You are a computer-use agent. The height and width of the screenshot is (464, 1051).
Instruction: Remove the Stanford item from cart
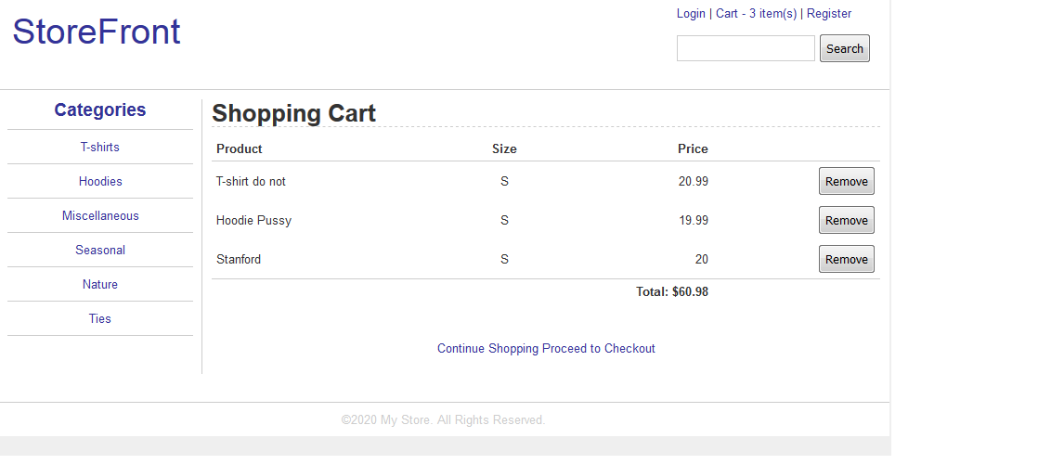(x=846, y=259)
